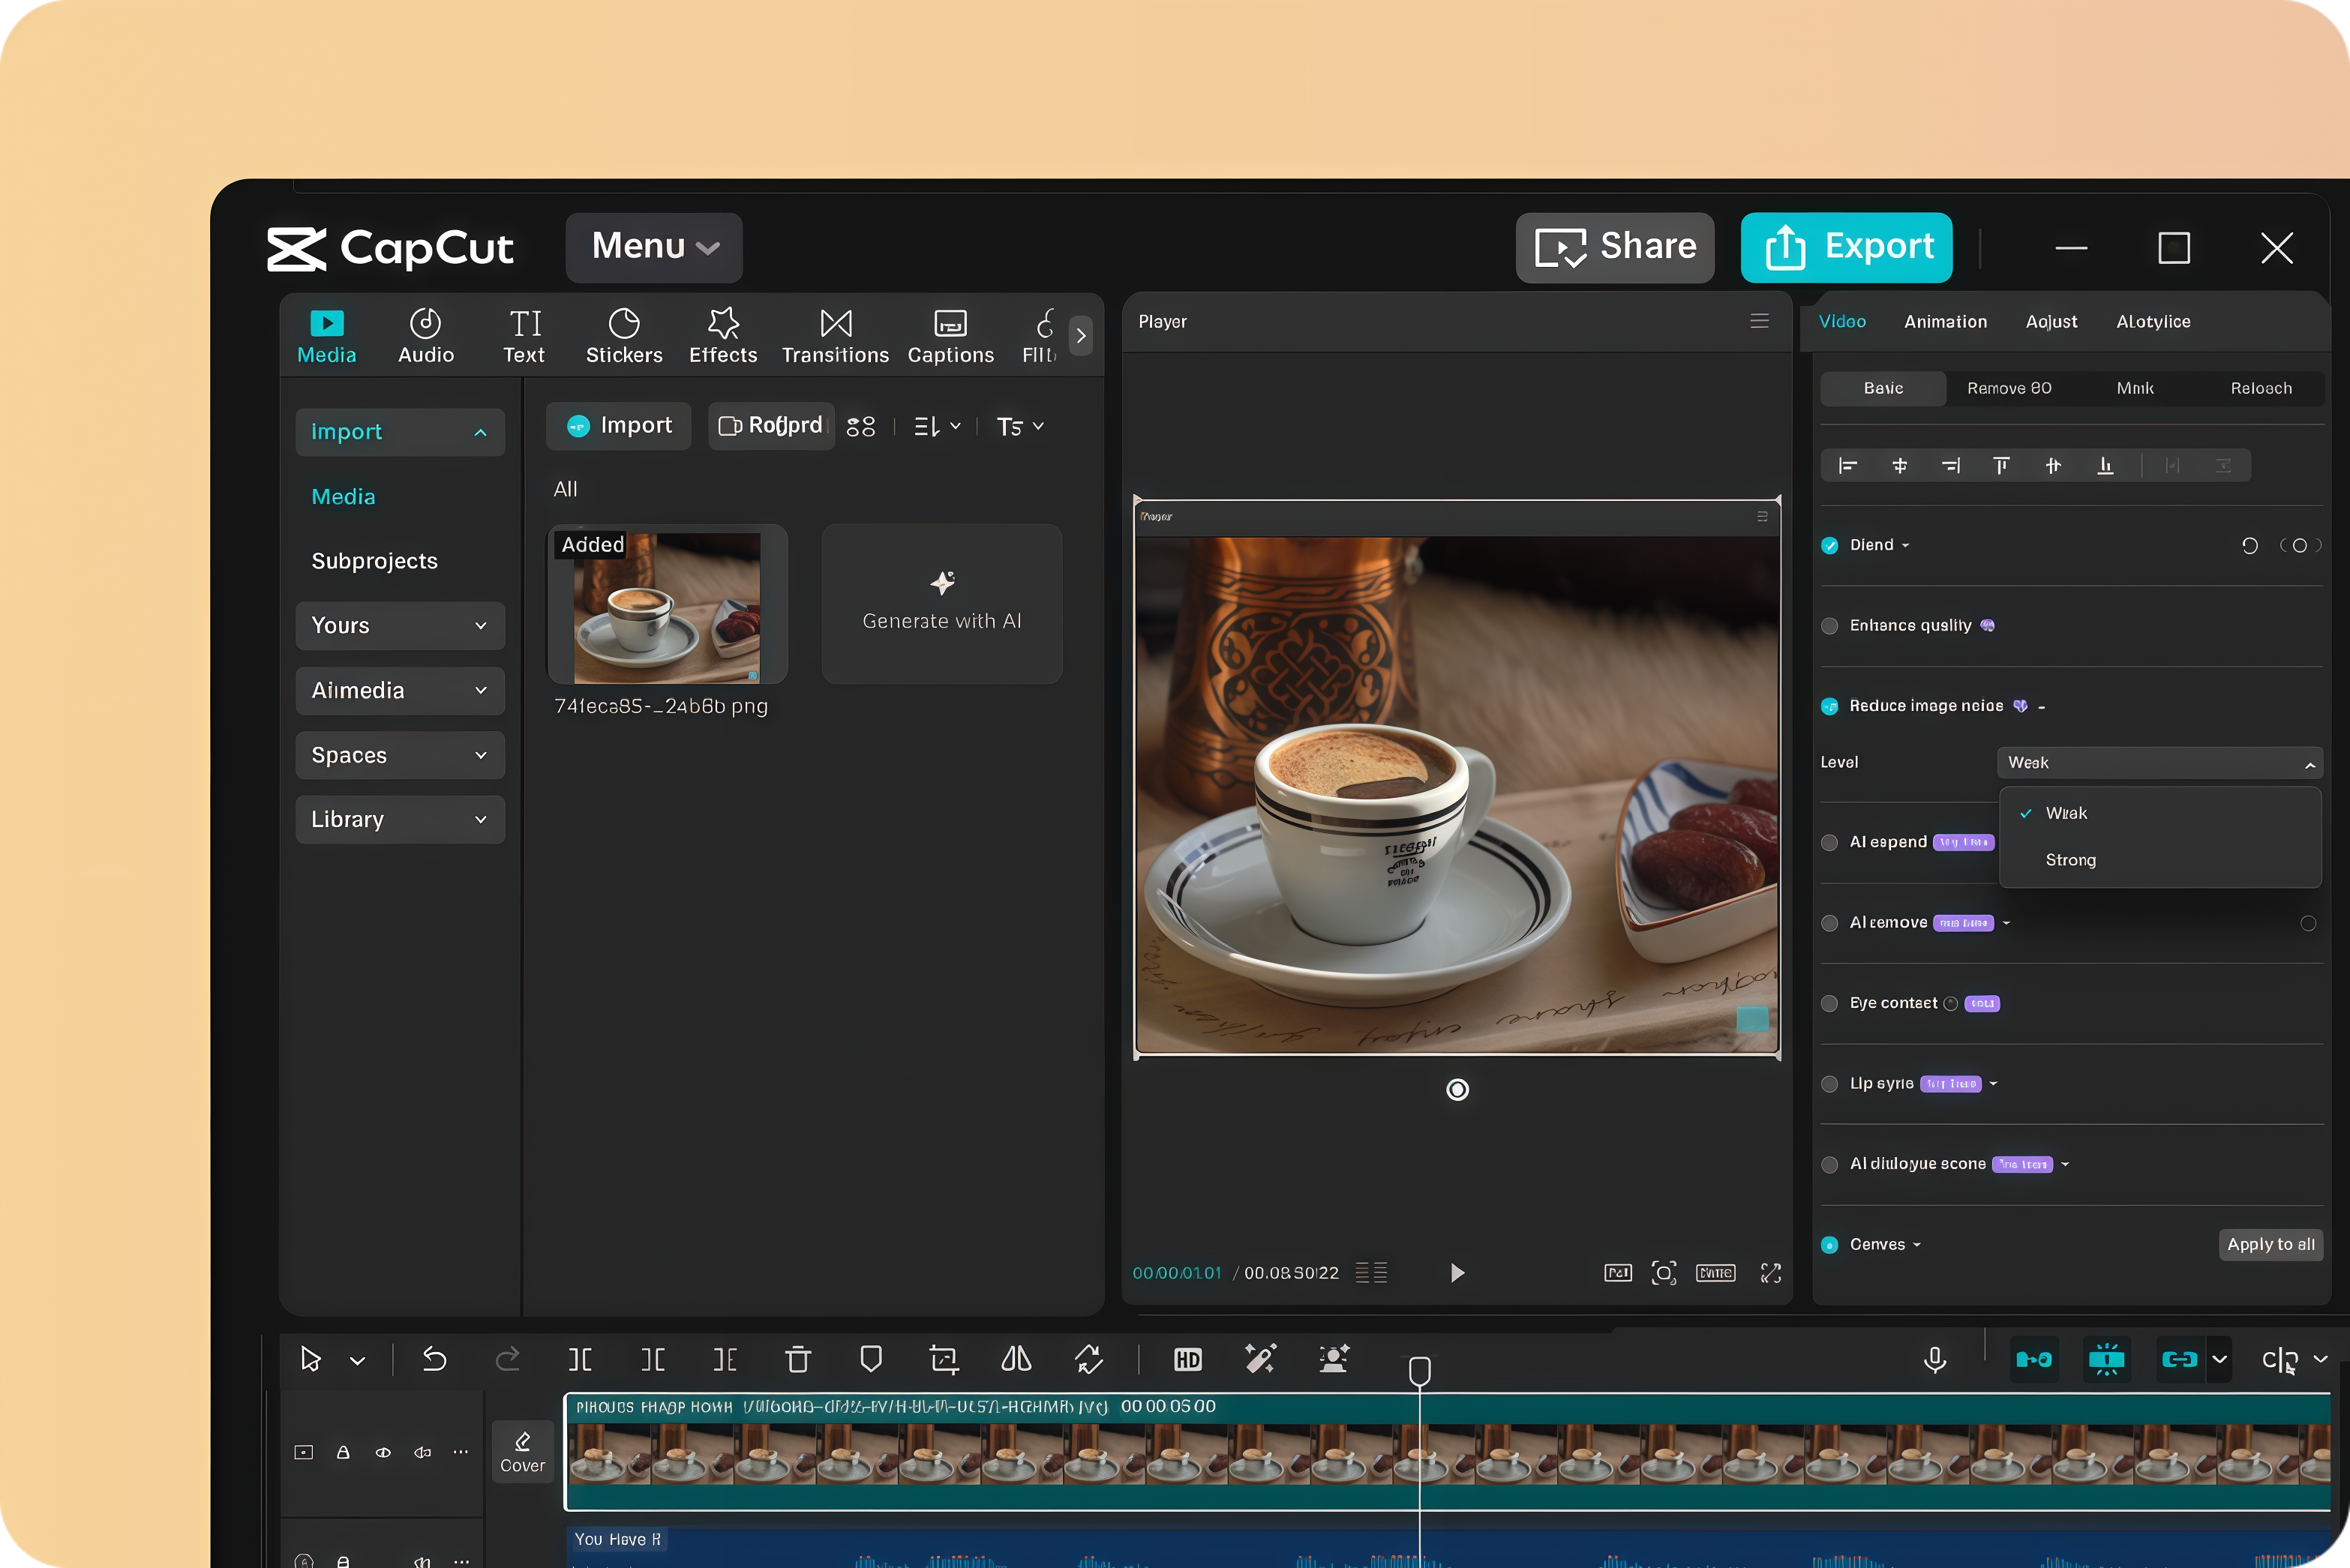Enable the Eye contact toggle
The height and width of the screenshot is (1568, 2350).
point(1829,1003)
